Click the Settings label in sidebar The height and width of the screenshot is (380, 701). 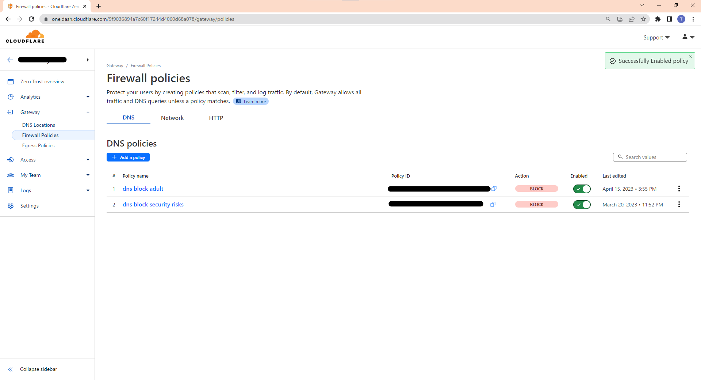click(x=30, y=206)
